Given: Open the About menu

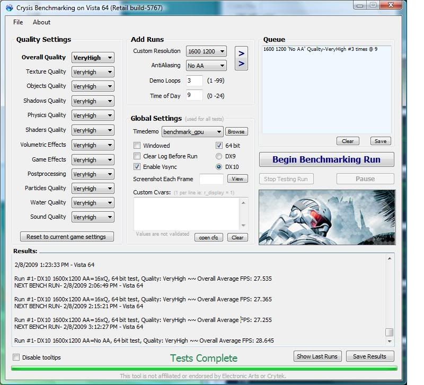Looking at the screenshot, I should 41,22.
